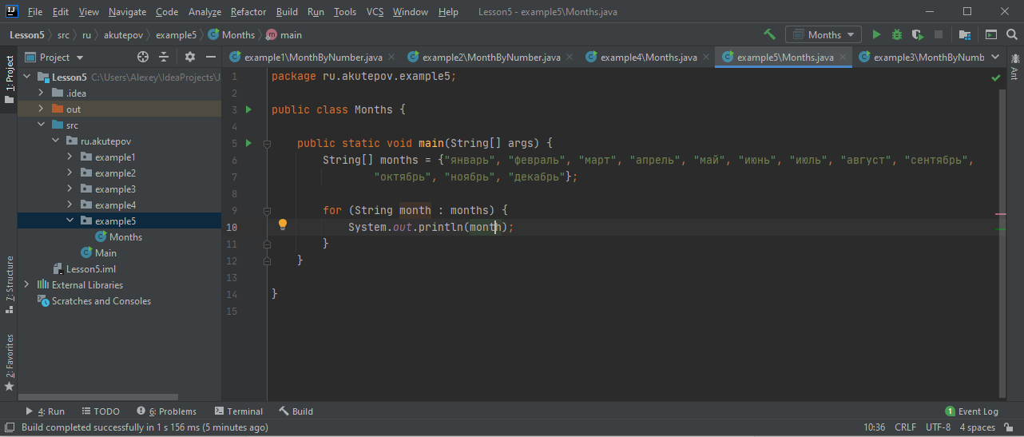Click the run gutter arrow on line 5

[x=248, y=143]
